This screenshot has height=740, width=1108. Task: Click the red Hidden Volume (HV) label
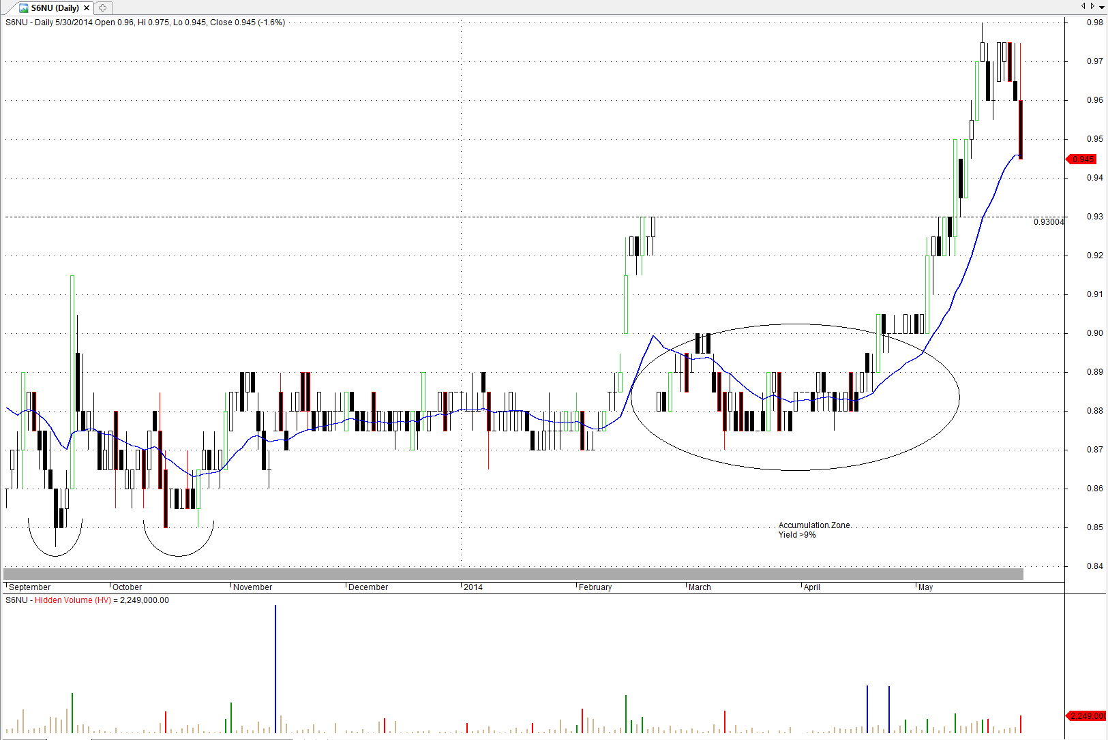(x=73, y=600)
